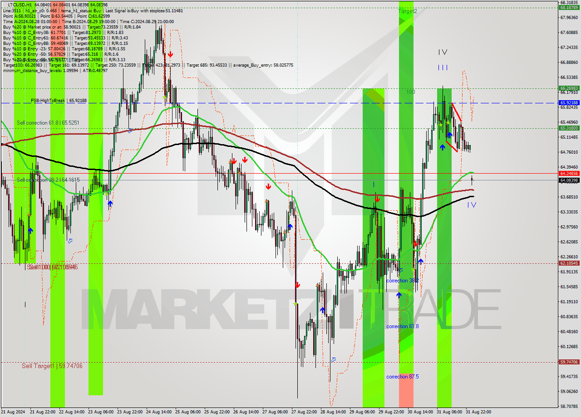Image resolution: width=581 pixels, height=417 pixels.
Task: Select the blue correction 61.8 label
Action: click(x=402, y=326)
